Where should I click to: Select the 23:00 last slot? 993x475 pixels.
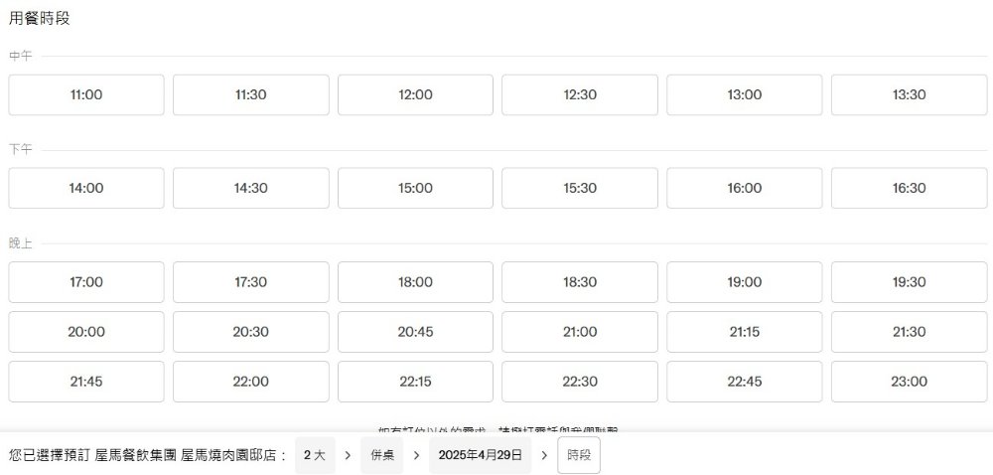click(909, 382)
